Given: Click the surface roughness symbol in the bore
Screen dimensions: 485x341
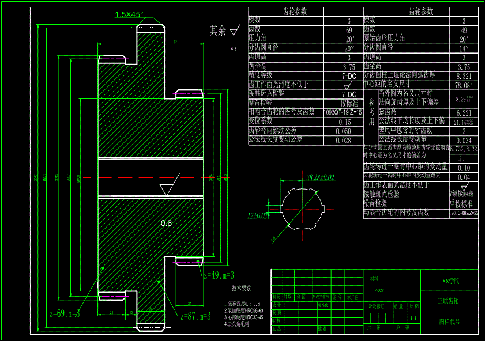Looking at the screenshot, I should [170, 184].
